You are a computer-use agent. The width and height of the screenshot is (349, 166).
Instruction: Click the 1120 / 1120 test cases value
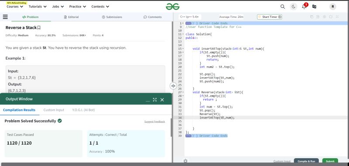tap(19, 143)
